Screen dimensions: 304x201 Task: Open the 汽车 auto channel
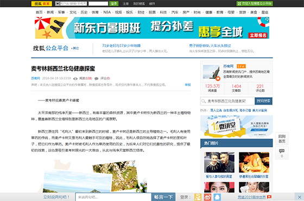[x=175, y=12]
